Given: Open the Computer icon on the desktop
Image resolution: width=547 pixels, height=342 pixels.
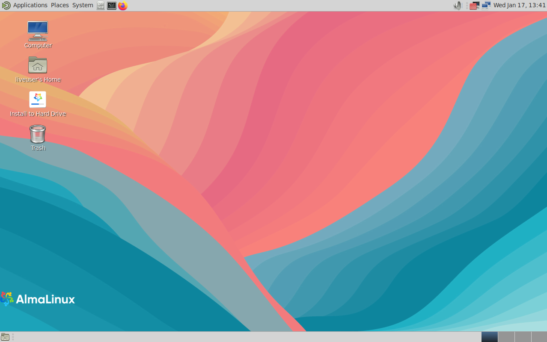Looking at the screenshot, I should [x=38, y=30].
